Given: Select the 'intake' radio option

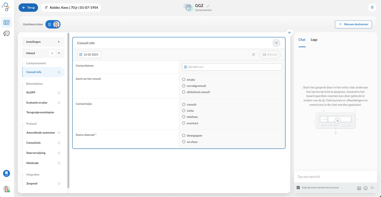Looking at the screenshot, I should click(x=184, y=80).
